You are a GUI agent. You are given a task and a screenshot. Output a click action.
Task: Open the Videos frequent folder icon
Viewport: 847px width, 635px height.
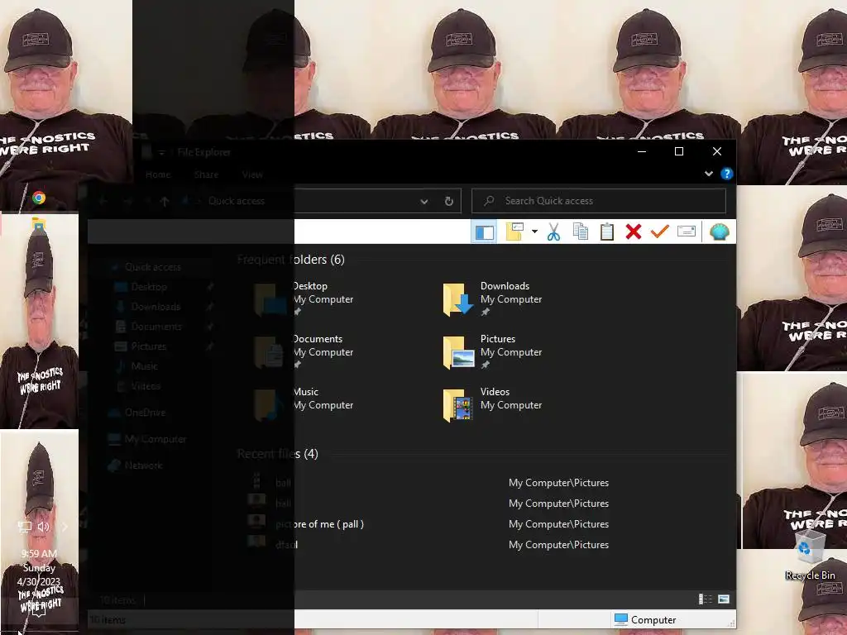click(458, 405)
